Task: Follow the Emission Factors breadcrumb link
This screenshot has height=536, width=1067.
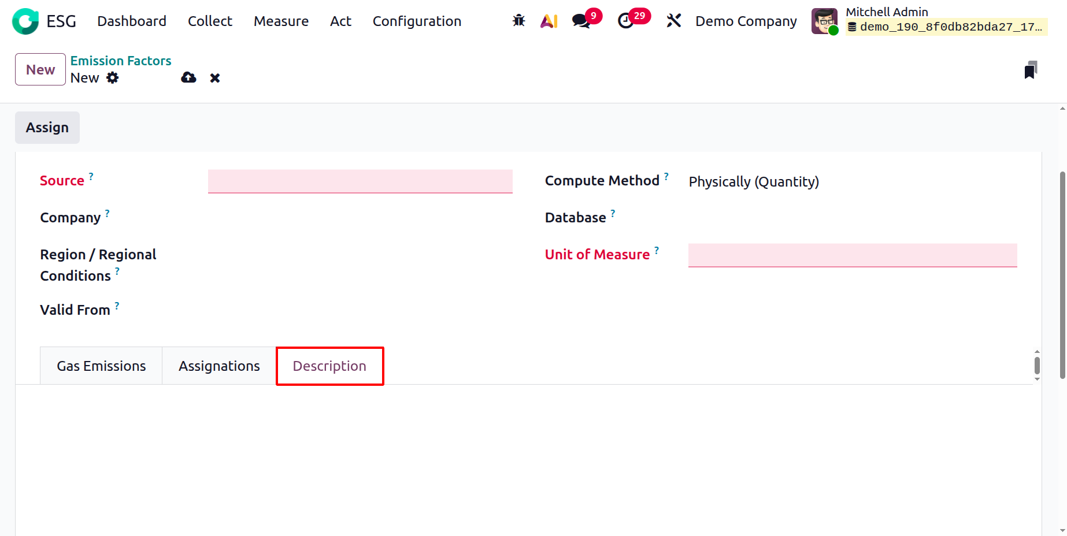Action: (121, 61)
